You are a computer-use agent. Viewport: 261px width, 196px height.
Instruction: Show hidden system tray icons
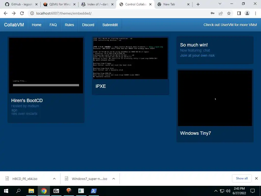coord(216,191)
